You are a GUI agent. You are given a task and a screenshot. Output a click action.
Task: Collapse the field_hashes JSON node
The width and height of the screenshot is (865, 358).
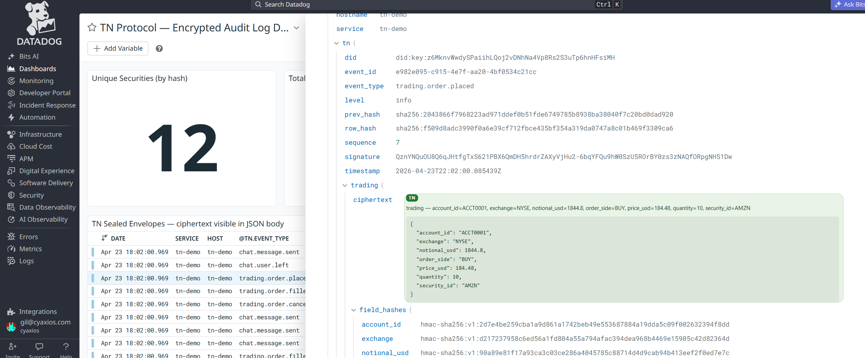[x=353, y=310]
